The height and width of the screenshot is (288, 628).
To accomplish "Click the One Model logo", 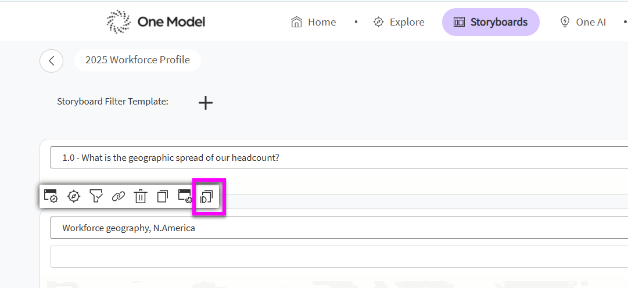I will point(156,21).
